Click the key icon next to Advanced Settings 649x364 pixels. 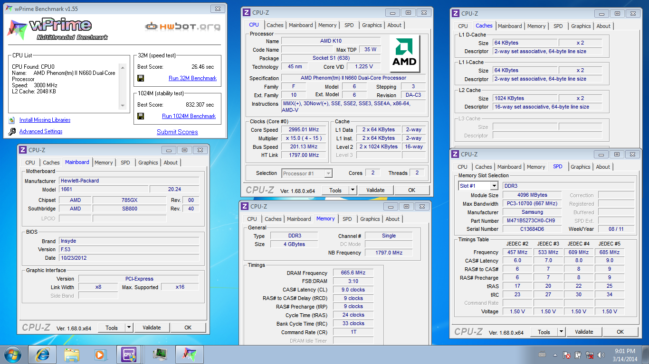click(12, 132)
